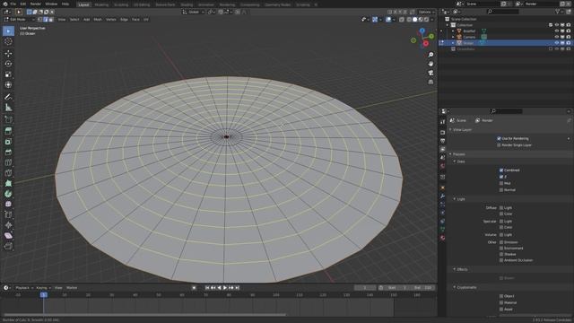The width and height of the screenshot is (574, 323).
Task: Open the Mesh menu in viewport header
Action: click(98, 20)
